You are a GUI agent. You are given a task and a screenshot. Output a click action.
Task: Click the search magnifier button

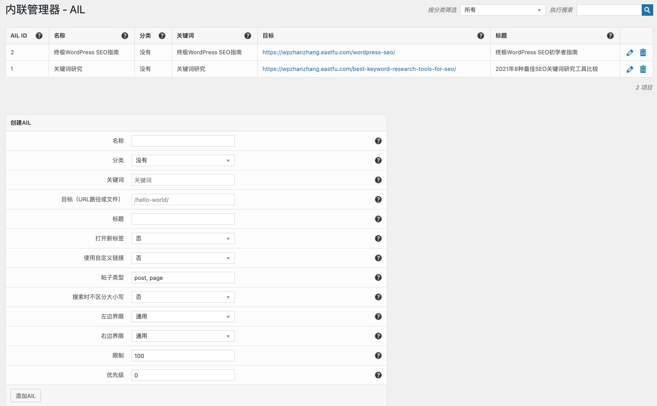[647, 10]
